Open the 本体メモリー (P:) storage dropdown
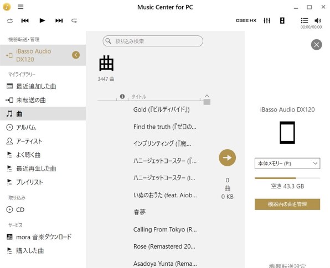The image size is (330, 268). pyautogui.click(x=287, y=164)
